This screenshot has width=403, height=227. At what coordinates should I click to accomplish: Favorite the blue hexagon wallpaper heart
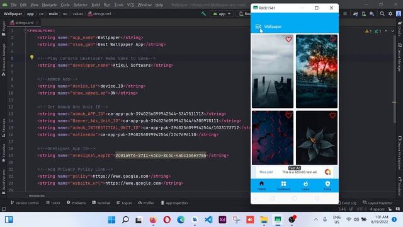(288, 115)
